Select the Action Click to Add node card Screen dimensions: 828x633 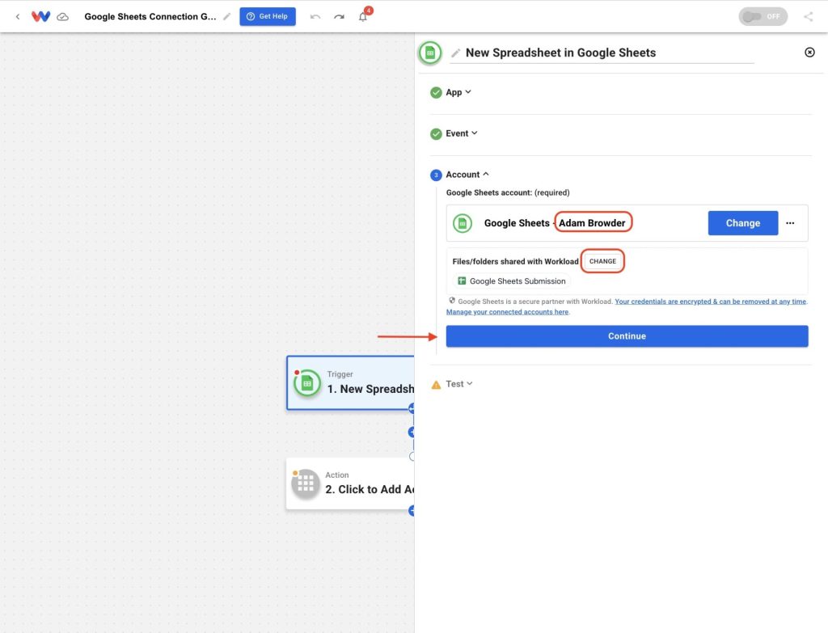tap(350, 483)
